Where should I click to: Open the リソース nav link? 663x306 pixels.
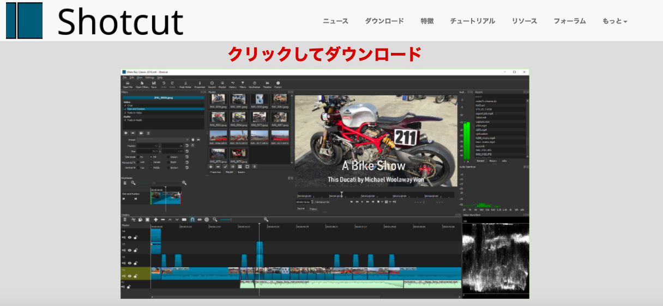coord(525,21)
